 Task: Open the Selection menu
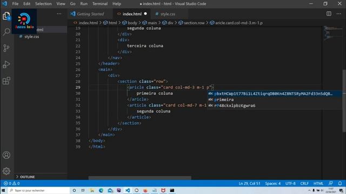click(43, 4)
